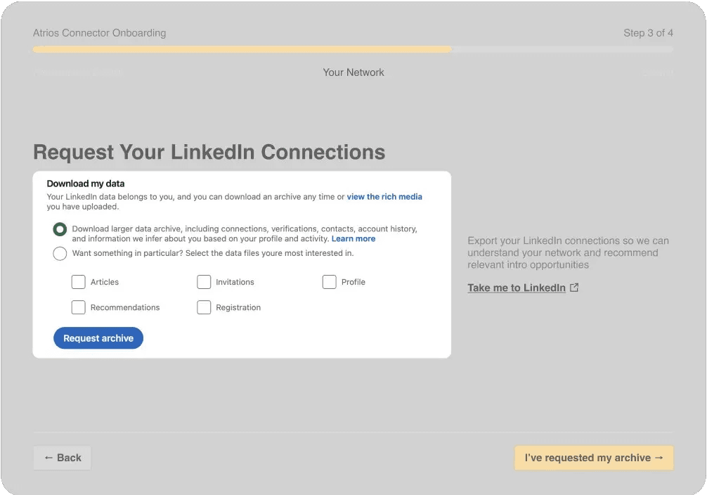Check the Registration checkbox

tap(204, 307)
